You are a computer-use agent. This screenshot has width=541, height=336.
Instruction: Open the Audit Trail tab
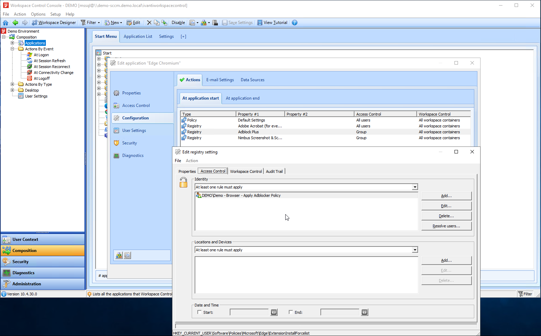point(274,171)
